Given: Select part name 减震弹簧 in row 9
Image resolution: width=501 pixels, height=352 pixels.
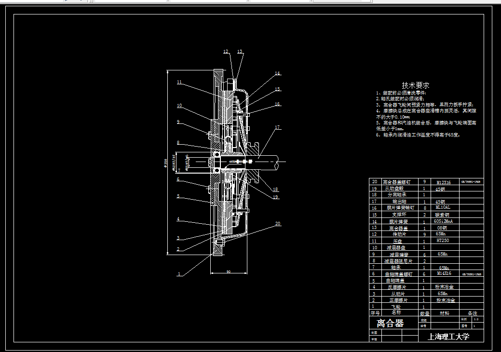Looking at the screenshot, I should (399, 255).
